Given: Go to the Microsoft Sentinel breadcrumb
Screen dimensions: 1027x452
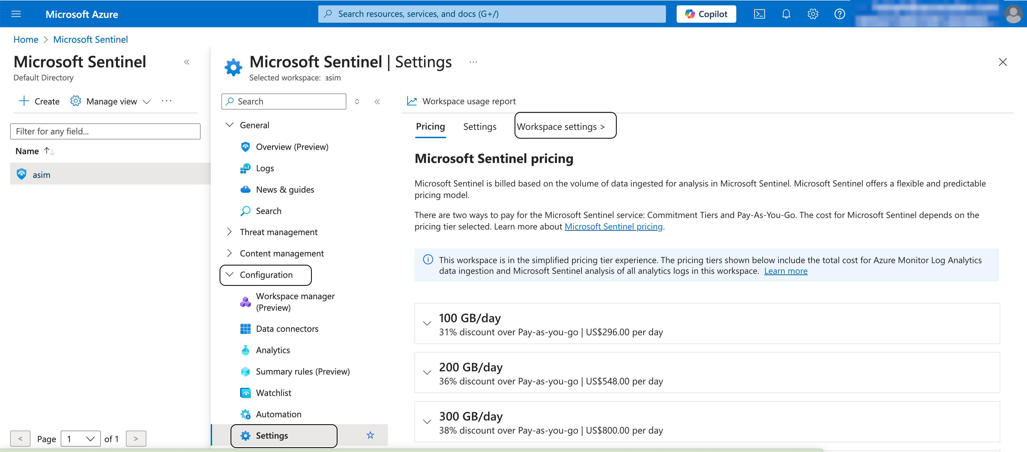Looking at the screenshot, I should tap(90, 40).
